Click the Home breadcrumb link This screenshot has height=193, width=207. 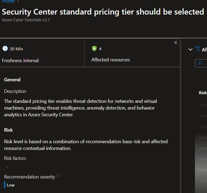pyautogui.click(x=8, y=1)
